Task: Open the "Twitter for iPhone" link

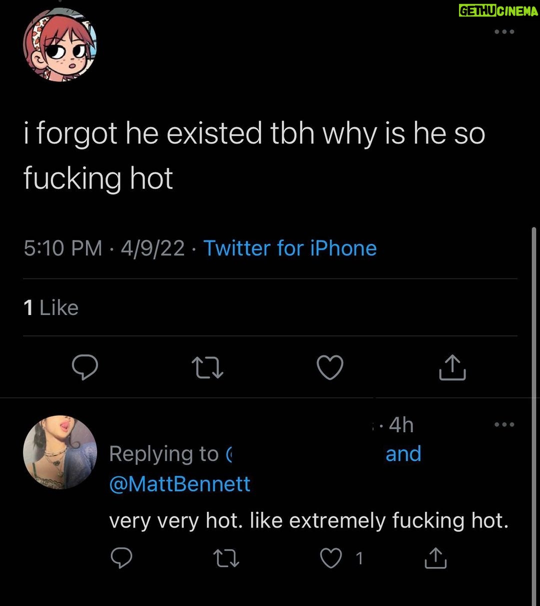Action: click(289, 248)
